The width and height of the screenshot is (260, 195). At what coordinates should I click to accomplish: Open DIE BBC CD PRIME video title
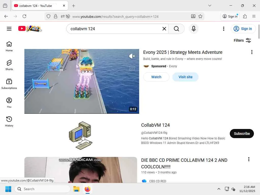tap(184, 163)
